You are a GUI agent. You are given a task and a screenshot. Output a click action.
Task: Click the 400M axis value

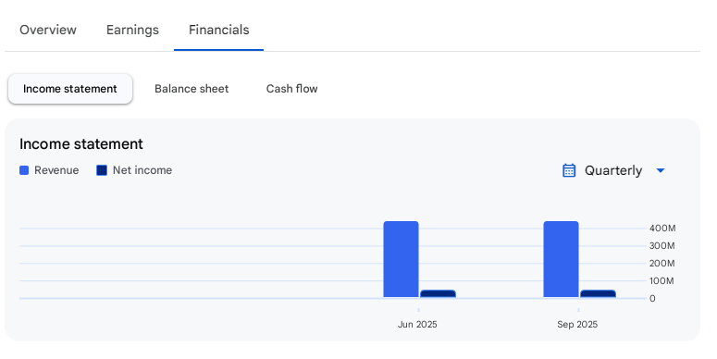(662, 229)
